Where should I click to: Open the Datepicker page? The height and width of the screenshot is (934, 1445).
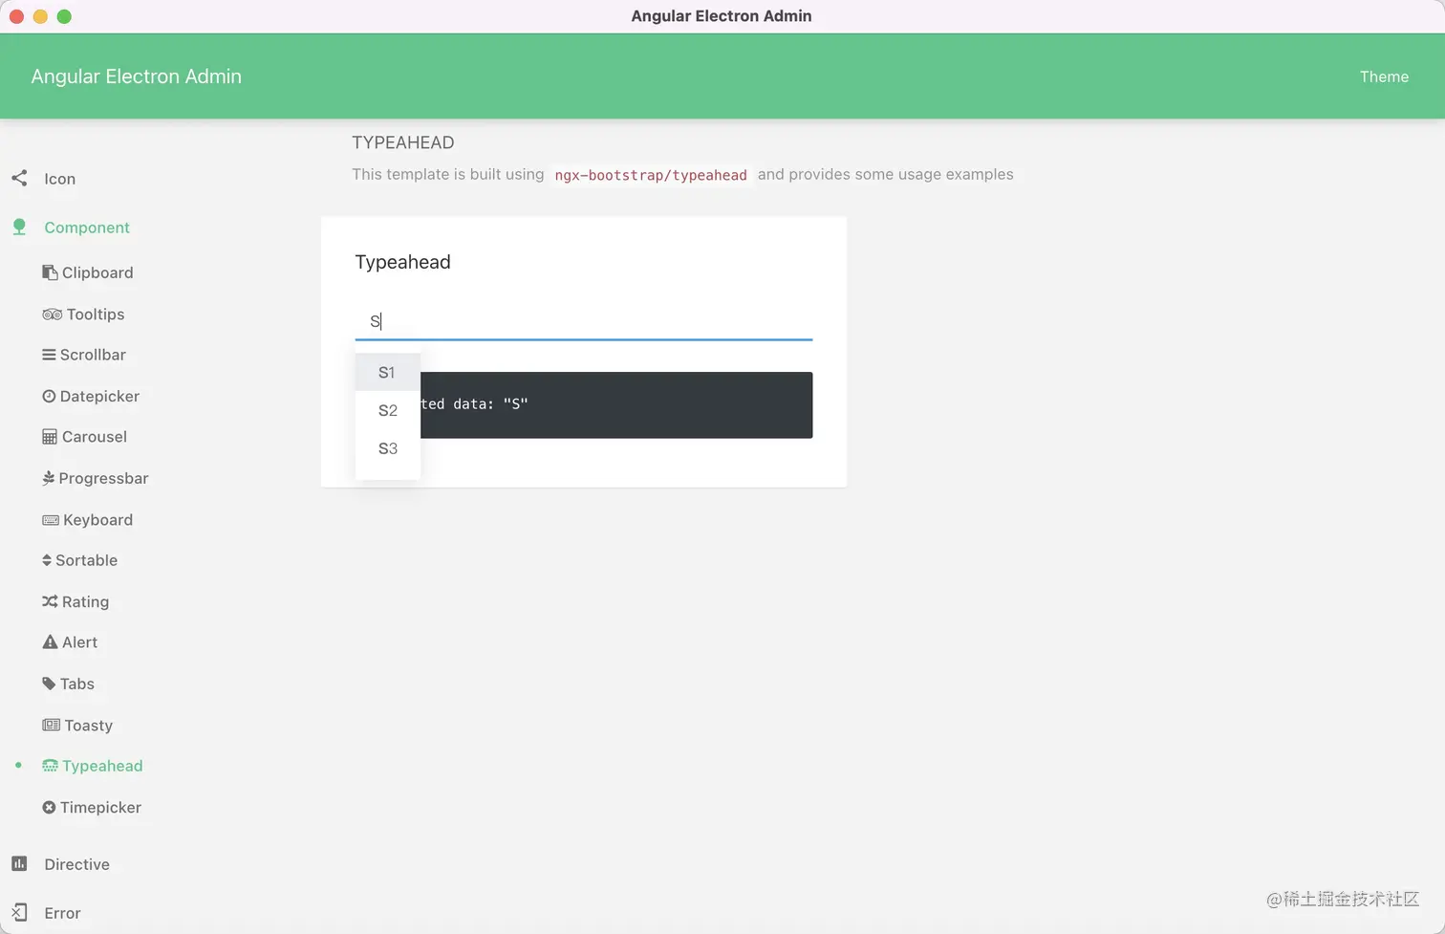(x=99, y=396)
